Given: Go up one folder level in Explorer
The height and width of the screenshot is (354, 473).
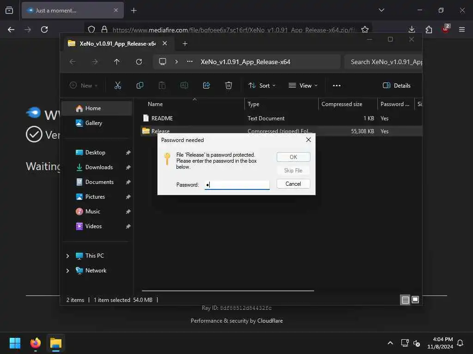Looking at the screenshot, I should click(x=117, y=62).
